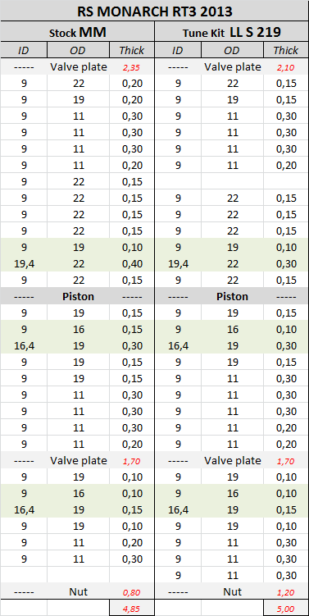Viewport: 309px width, 616px height.
Task: Click the 19,4 ID cell in Stock column
Action: pyautogui.click(x=24, y=264)
